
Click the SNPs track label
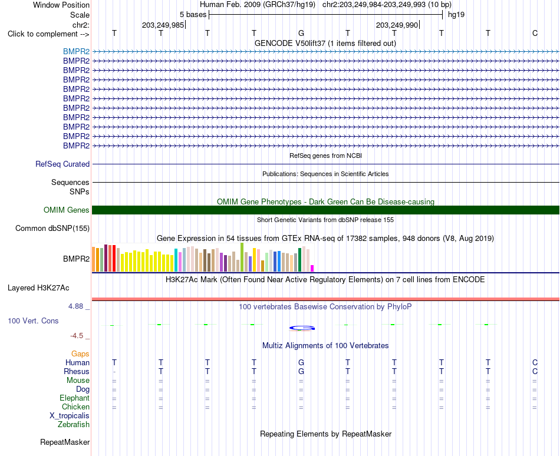tap(80, 191)
